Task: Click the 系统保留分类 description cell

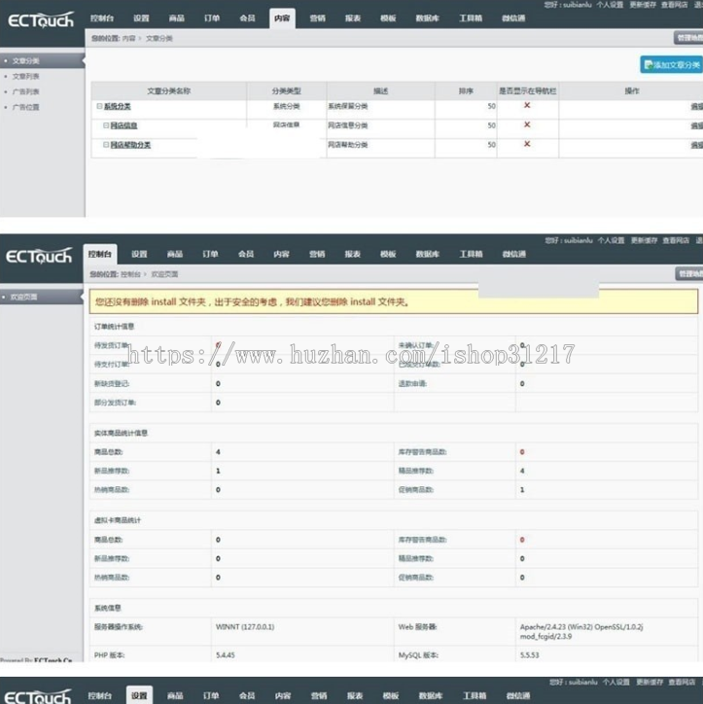Action: click(x=348, y=106)
